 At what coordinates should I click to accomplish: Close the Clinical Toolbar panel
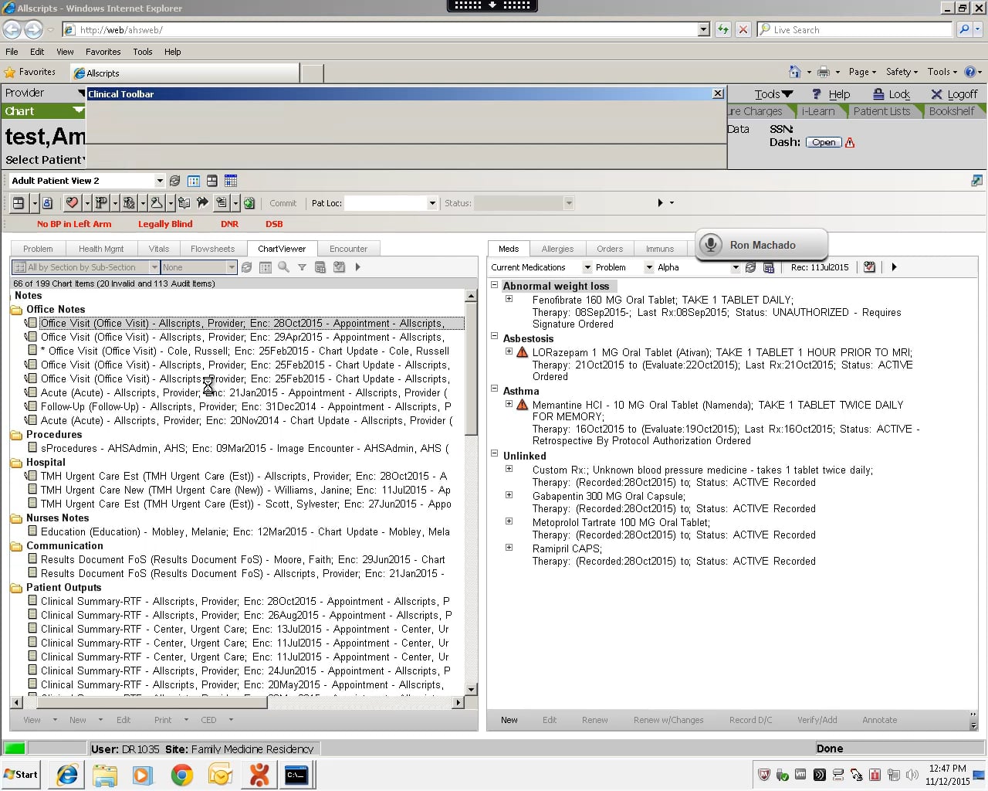pos(718,93)
